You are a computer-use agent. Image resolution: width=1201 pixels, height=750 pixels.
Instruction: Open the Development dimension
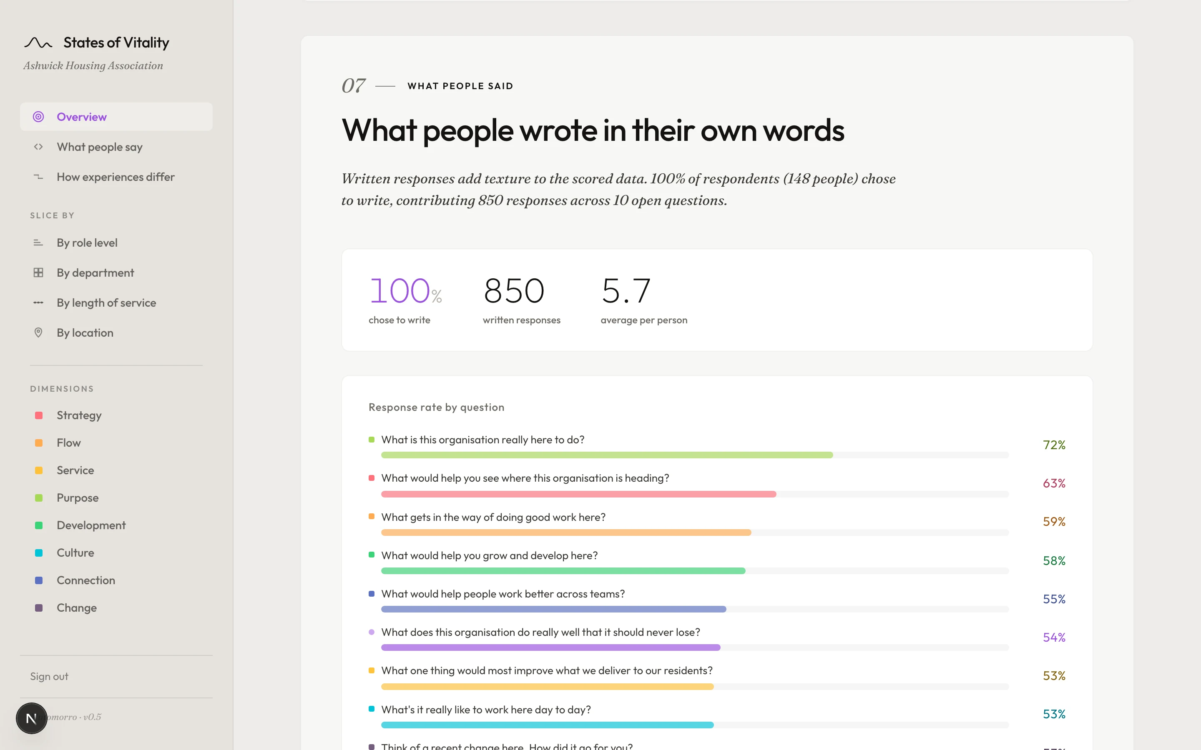click(x=116, y=525)
